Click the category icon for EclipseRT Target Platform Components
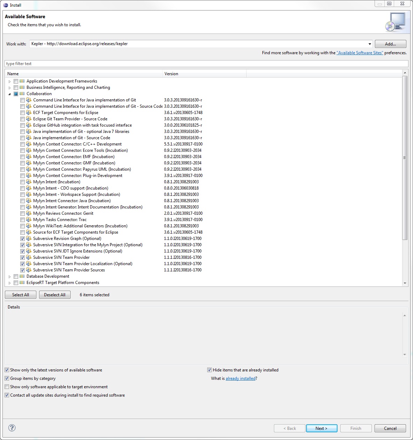The width and height of the screenshot is (413, 440). pyautogui.click(x=22, y=283)
